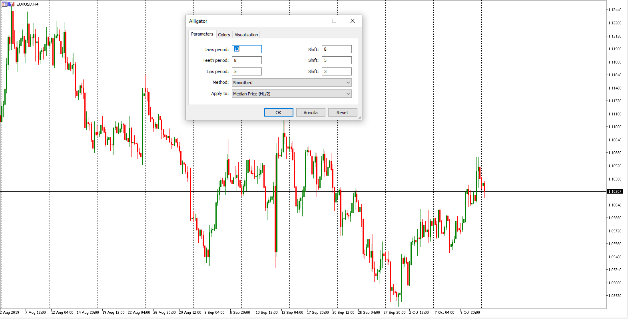Screen dimensions: 628x319
Task: Click the 13 Sep 04:00 time axis label
Action: coord(292,313)
